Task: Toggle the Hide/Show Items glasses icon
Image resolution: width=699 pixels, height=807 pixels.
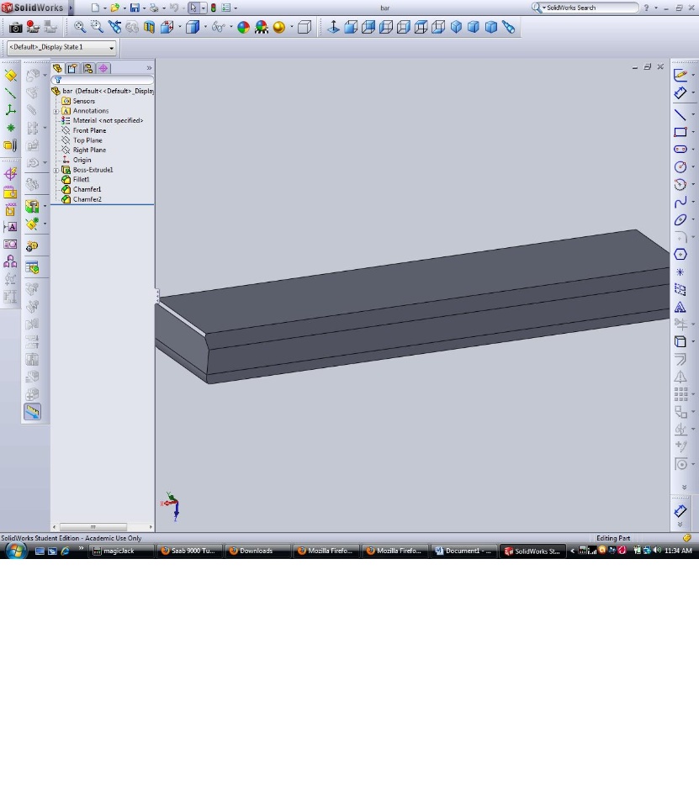Action: 219,27
